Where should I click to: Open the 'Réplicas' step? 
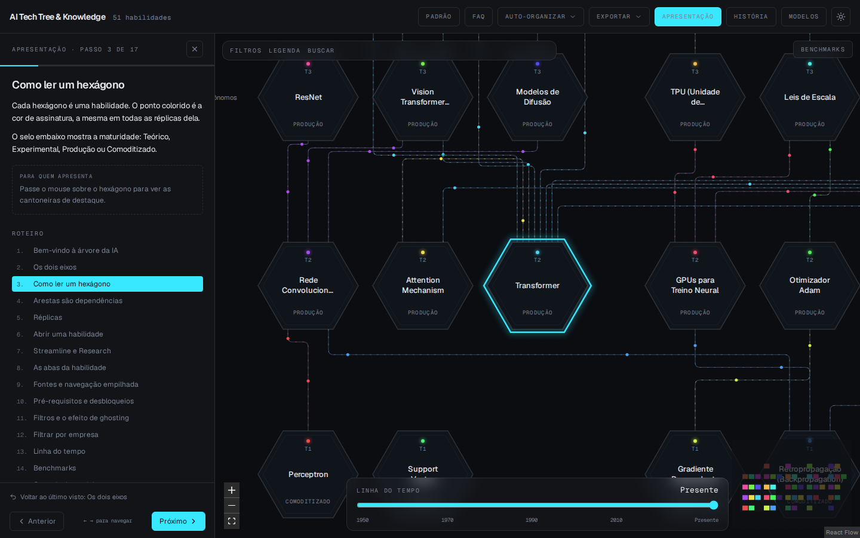click(107, 317)
